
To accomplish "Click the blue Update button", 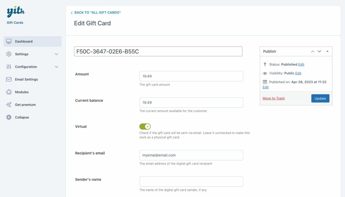I will pyautogui.click(x=320, y=98).
